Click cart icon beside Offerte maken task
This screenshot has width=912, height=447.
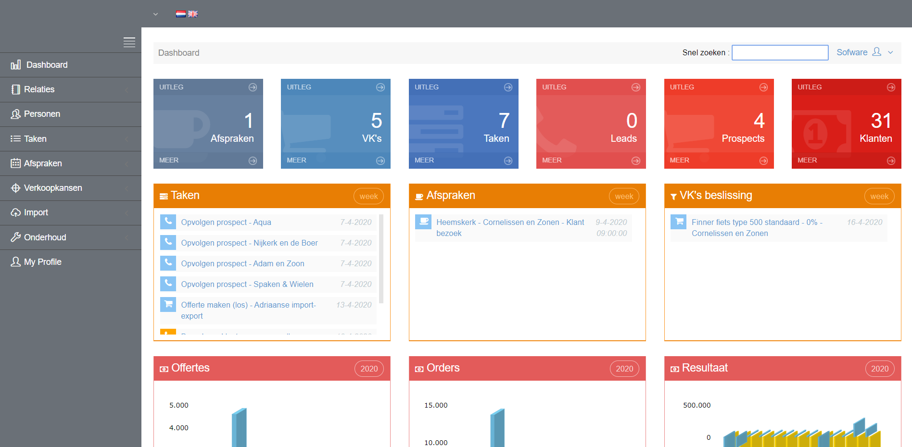point(168,304)
